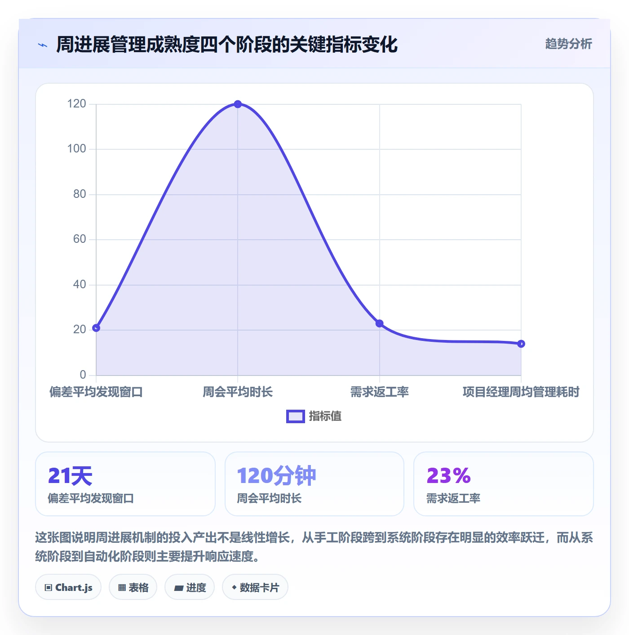Image resolution: width=629 pixels, height=635 pixels.
Task: Click the 趋势分析 label in header
Action: click(x=568, y=44)
